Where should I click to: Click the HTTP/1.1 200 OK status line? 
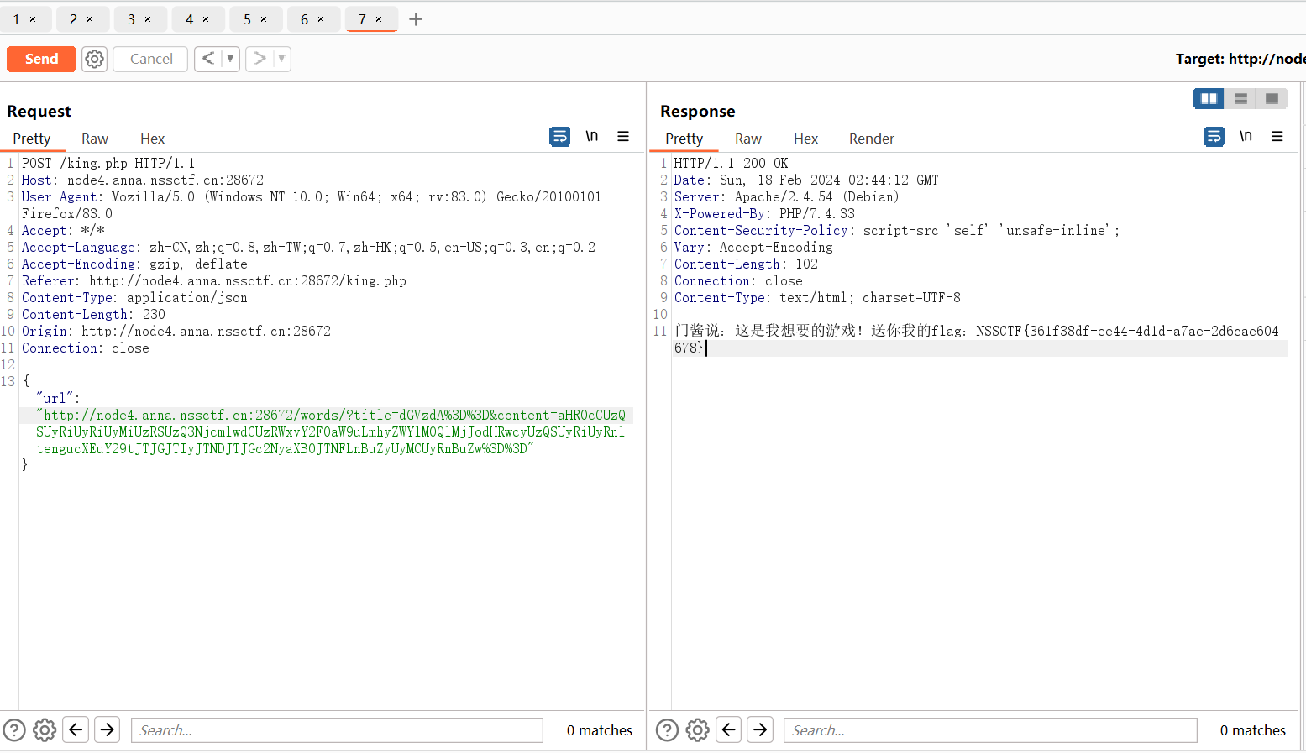coord(731,163)
